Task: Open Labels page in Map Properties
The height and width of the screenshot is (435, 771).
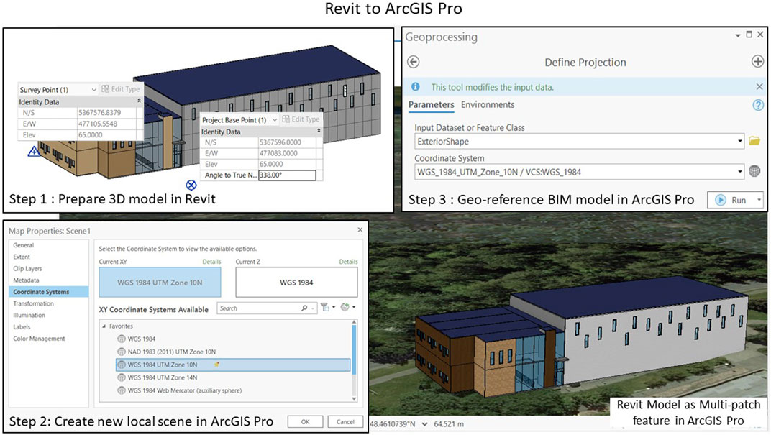Action: 22,327
